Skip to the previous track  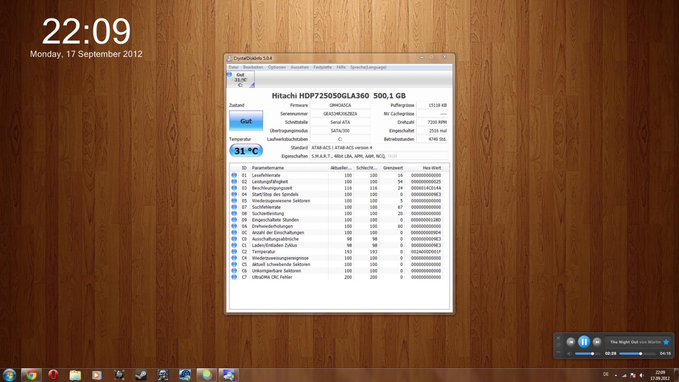pos(571,342)
